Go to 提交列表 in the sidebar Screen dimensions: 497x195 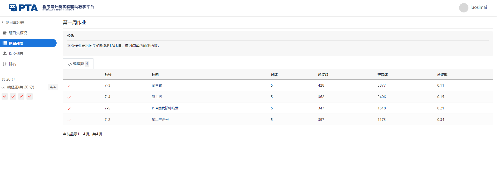[x=16, y=54]
